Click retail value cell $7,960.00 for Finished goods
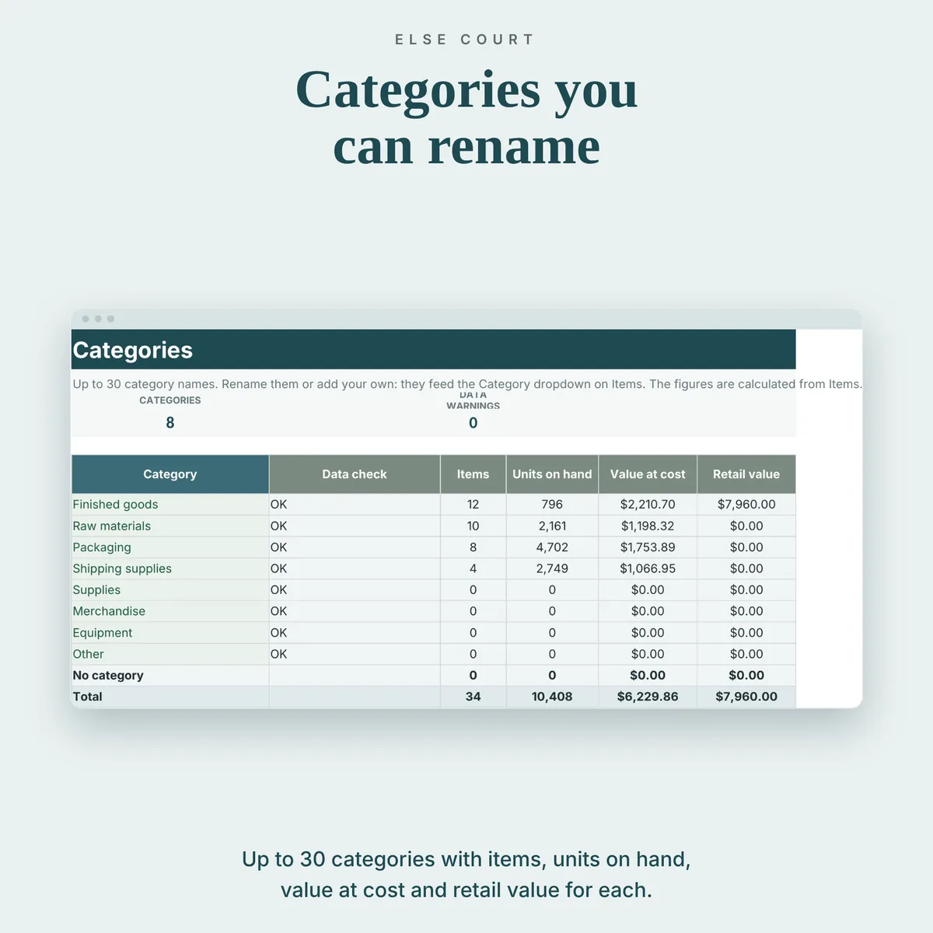The width and height of the screenshot is (933, 933). [746, 505]
